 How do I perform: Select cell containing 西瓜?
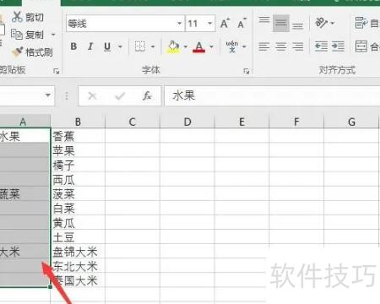coord(78,179)
